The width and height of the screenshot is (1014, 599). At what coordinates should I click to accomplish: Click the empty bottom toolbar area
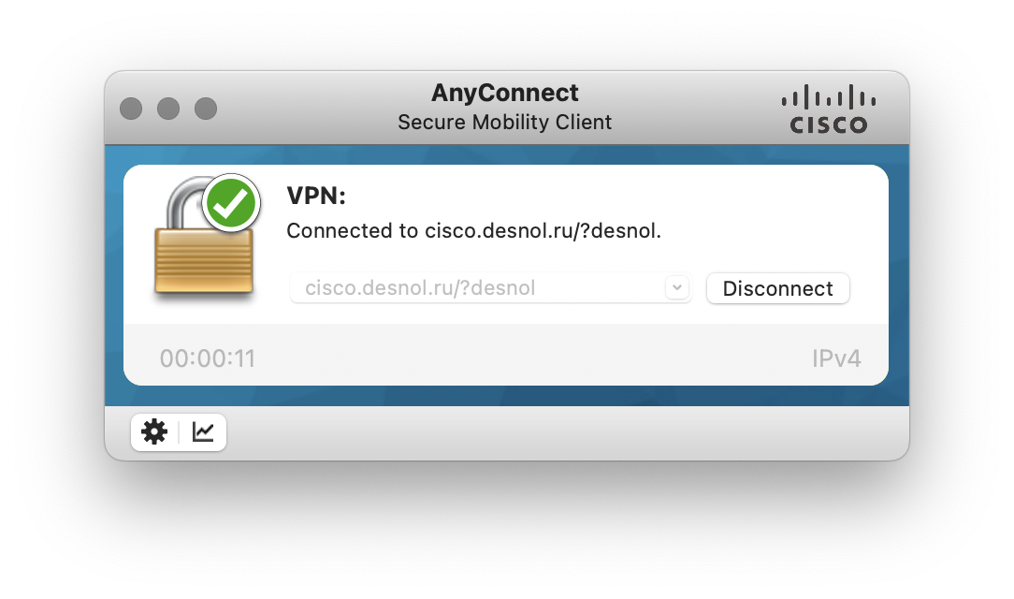pos(561,432)
